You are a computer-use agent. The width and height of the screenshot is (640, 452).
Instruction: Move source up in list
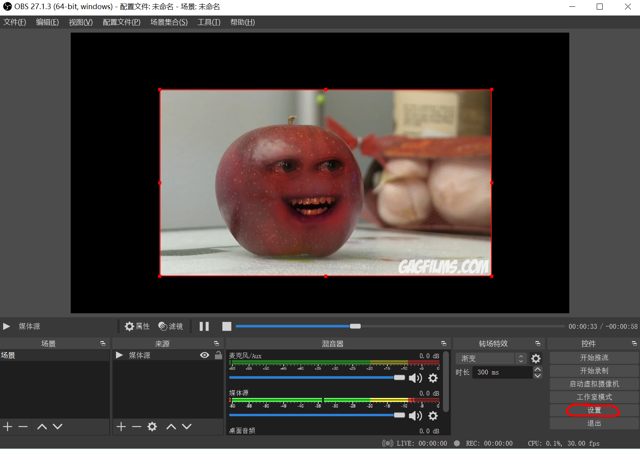click(171, 427)
